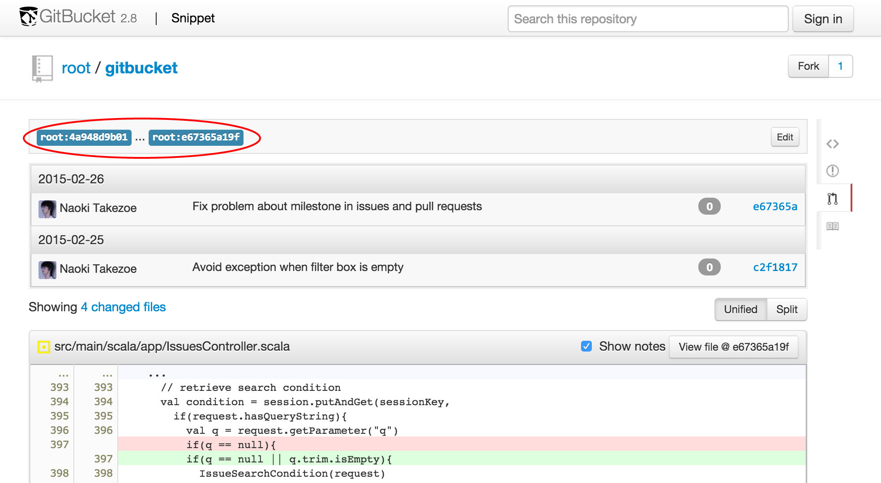Open the Pull requests icon in the side menu
Image resolution: width=881 pixels, height=483 pixels.
pos(832,198)
